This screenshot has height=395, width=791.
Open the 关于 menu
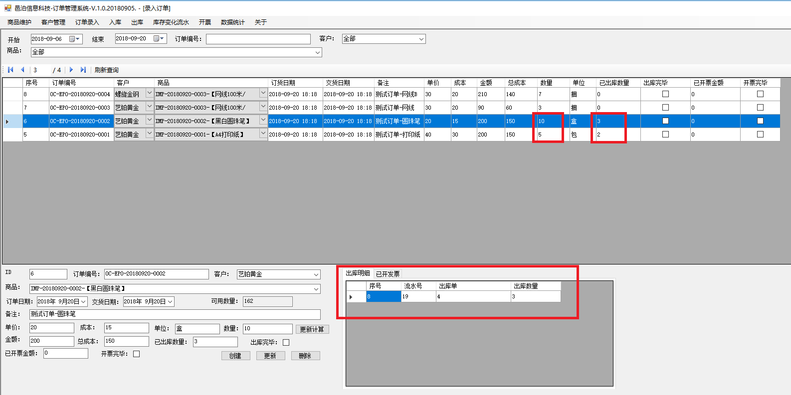(x=261, y=22)
